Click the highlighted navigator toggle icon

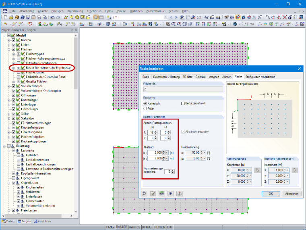(x=96, y=17)
